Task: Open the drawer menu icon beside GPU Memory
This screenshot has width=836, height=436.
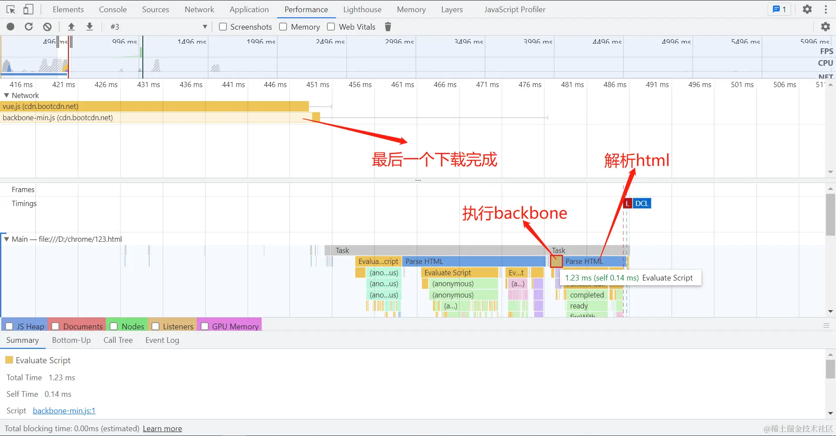Action: click(x=826, y=325)
